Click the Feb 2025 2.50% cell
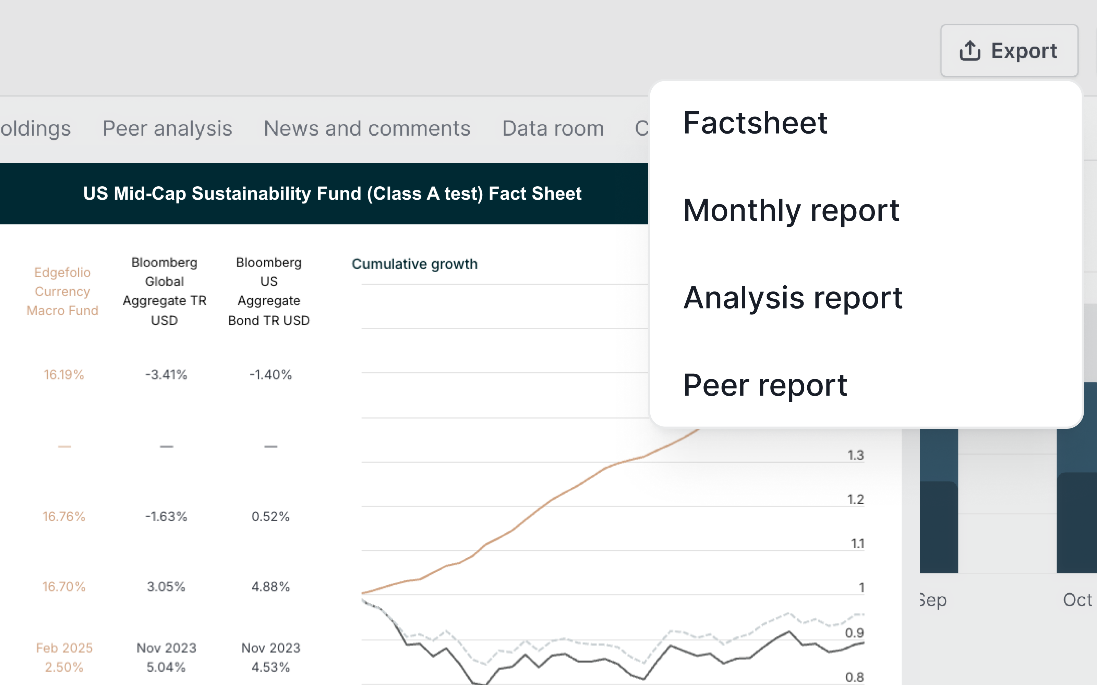This screenshot has width=1097, height=685. 64,657
